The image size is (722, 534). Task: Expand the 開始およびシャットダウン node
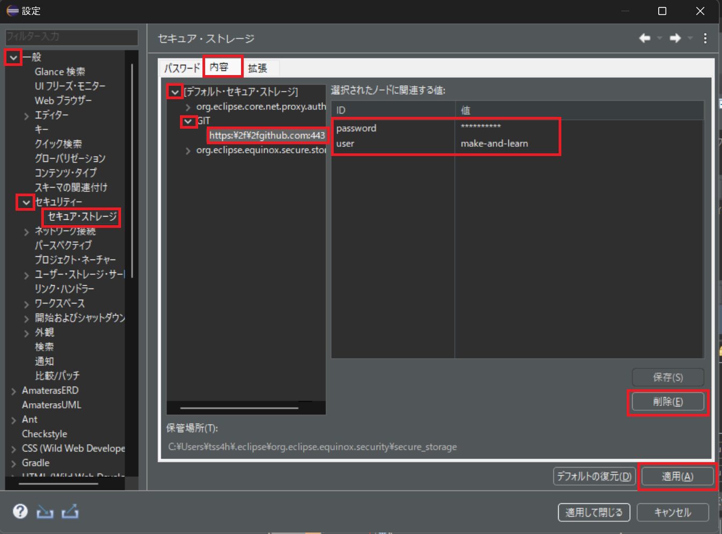coord(26,318)
